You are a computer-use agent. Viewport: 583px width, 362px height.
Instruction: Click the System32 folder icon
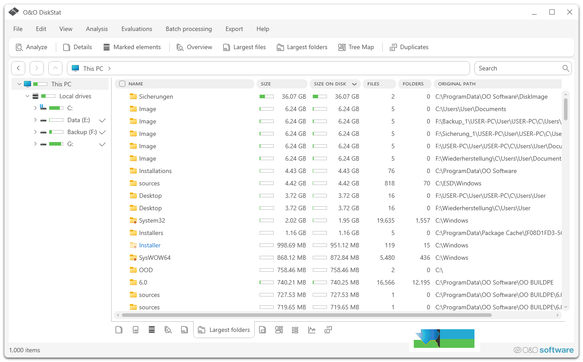point(133,220)
